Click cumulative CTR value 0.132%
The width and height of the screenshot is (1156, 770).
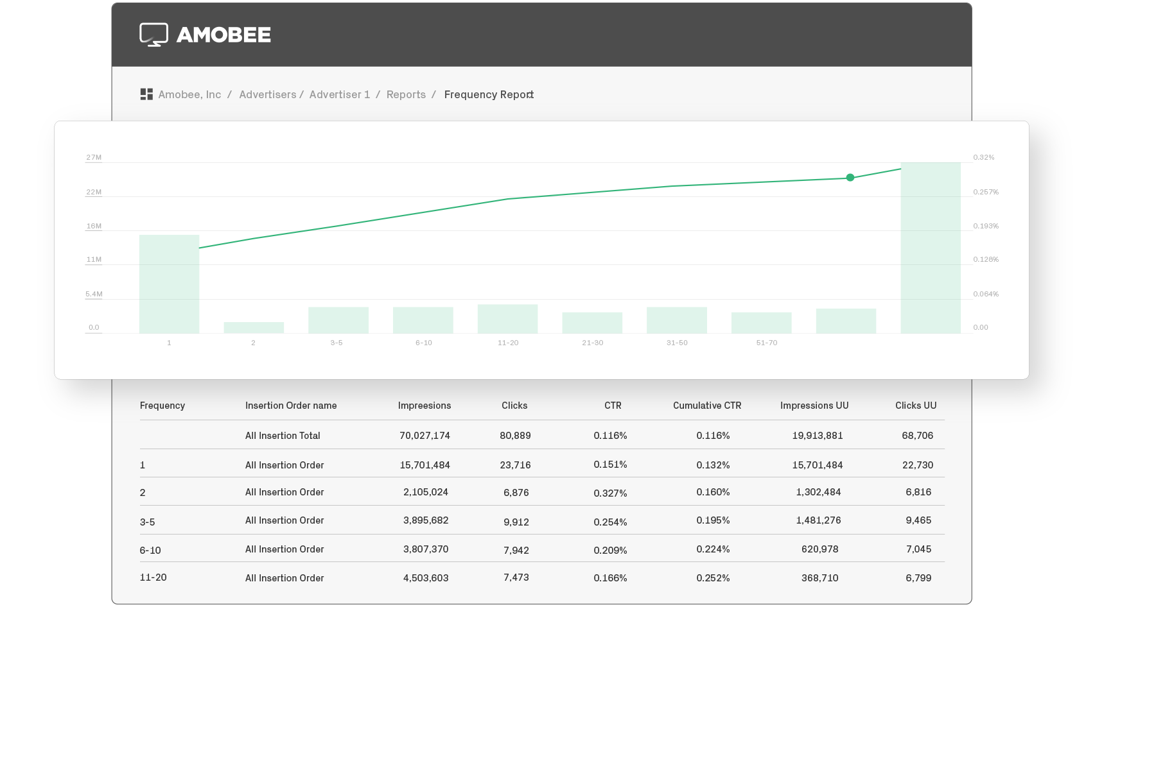point(713,465)
